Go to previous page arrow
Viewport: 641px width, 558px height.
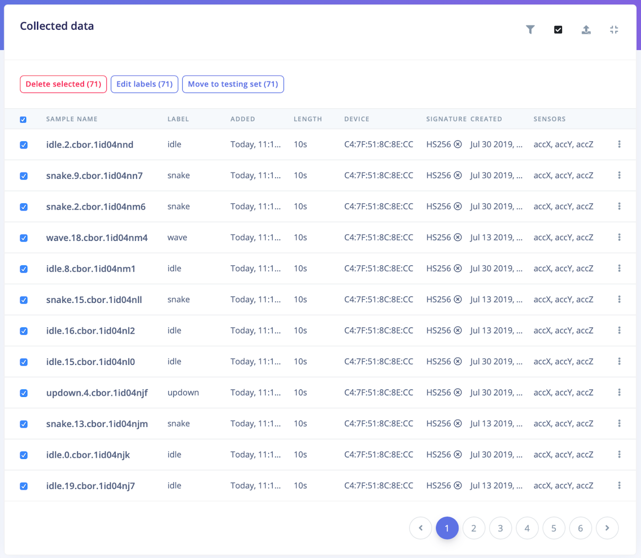pos(420,528)
